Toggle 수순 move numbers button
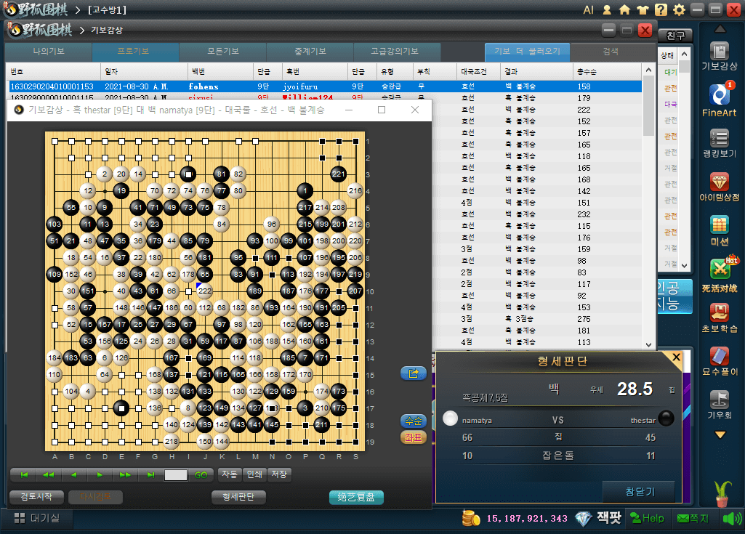745x534 pixels. click(x=414, y=421)
